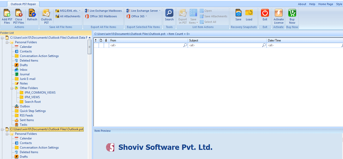Sort by the Date/Time column header
This screenshot has height=159, width=343.
(x=305, y=40)
